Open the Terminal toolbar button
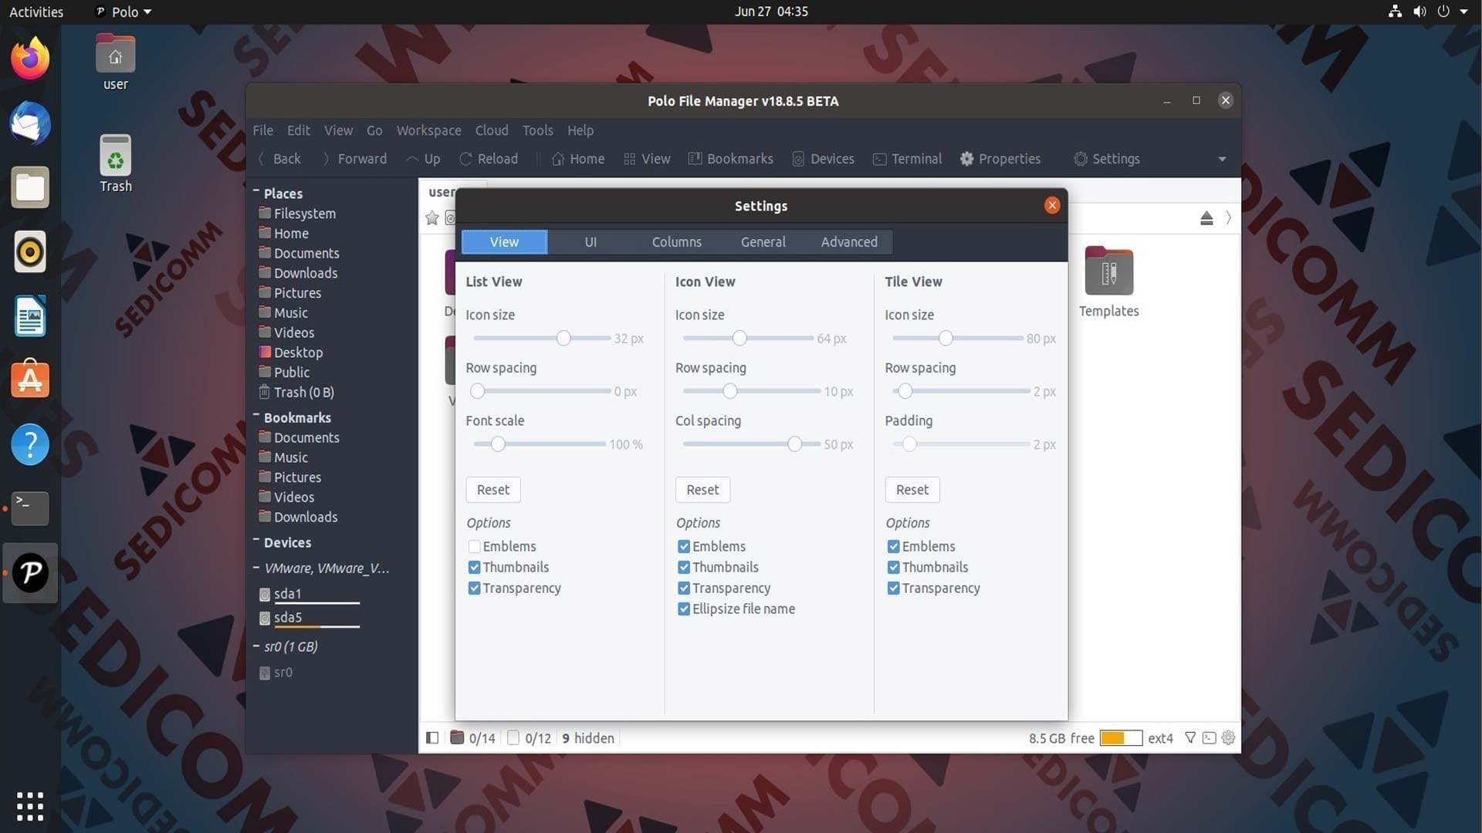The height and width of the screenshot is (833, 1482). pos(907,159)
